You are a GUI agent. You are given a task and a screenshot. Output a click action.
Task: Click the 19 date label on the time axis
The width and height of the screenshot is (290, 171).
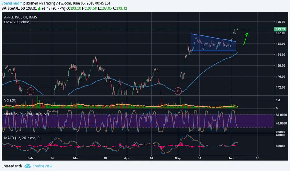(x=105, y=158)
